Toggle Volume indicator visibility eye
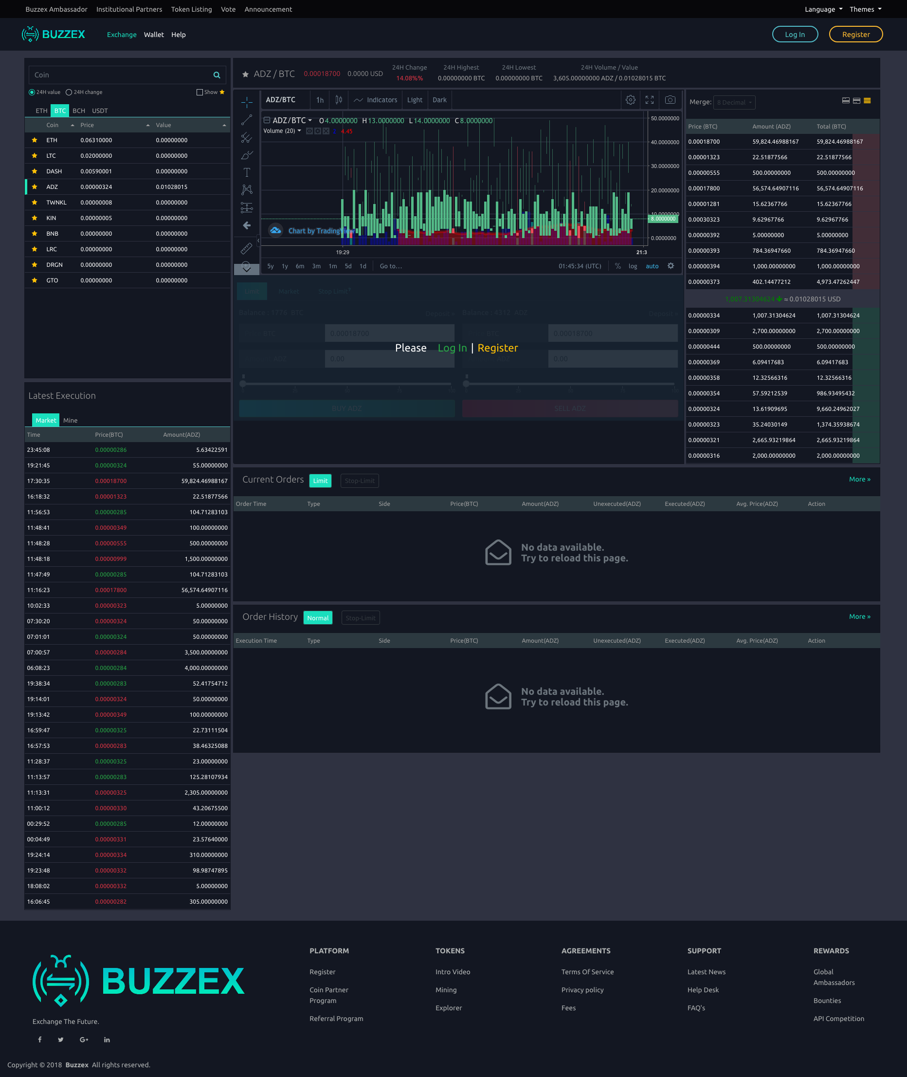This screenshot has height=1077, width=907. 309,131
